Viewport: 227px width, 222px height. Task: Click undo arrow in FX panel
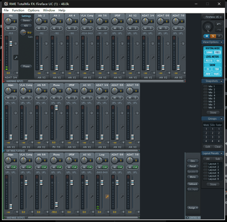219,24
